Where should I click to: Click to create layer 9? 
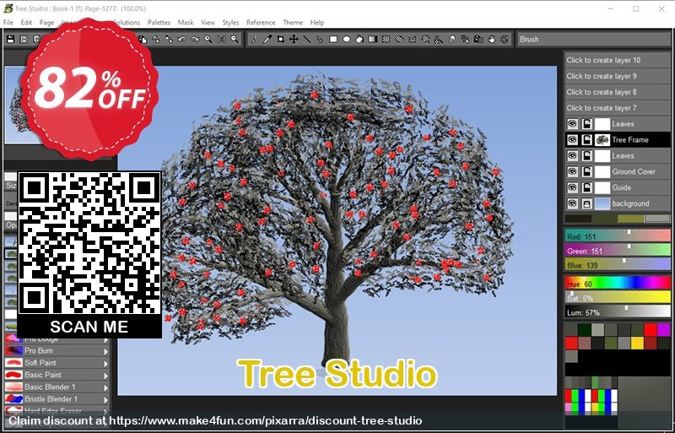point(618,76)
